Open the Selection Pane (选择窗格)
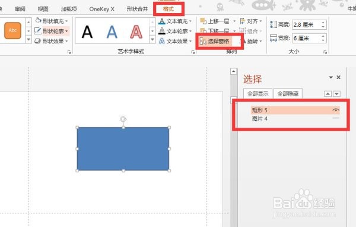Image resolution: width=356 pixels, height=227 pixels. pos(215,41)
